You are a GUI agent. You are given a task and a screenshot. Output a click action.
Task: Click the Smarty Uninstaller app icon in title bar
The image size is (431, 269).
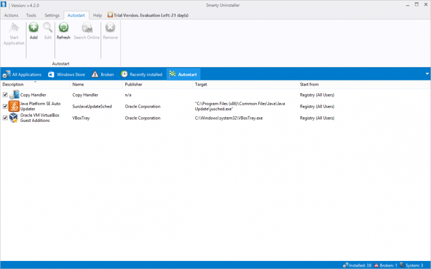pos(3,5)
